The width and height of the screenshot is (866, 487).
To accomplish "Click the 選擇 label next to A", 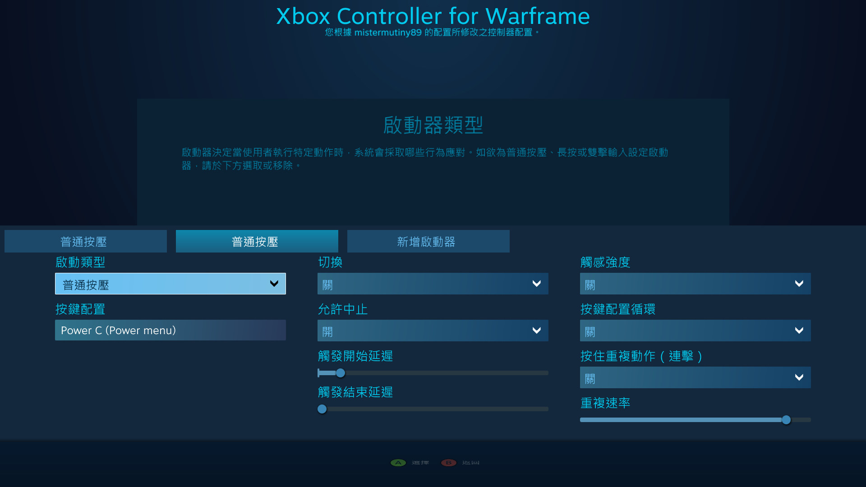I will pos(419,463).
